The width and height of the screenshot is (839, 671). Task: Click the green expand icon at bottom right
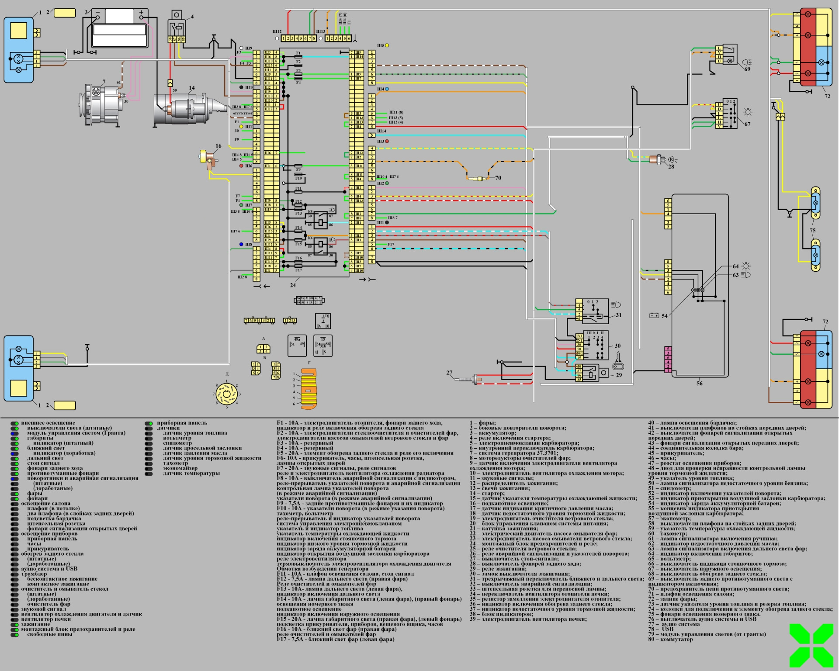[811, 645]
